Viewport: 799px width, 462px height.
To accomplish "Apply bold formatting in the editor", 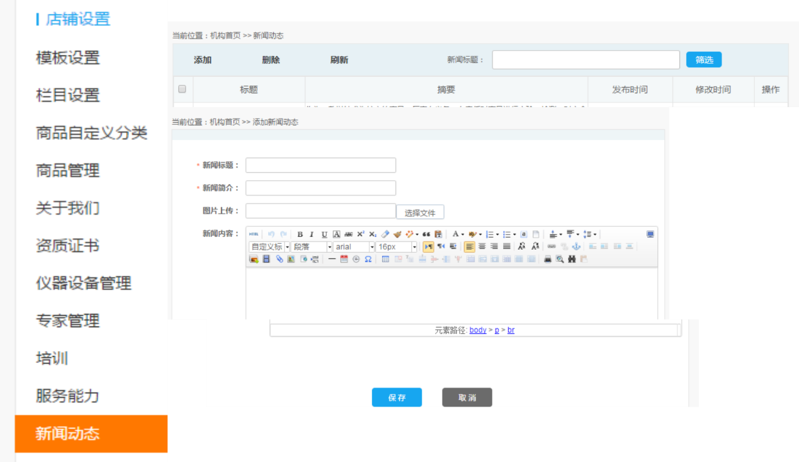I will tap(300, 234).
